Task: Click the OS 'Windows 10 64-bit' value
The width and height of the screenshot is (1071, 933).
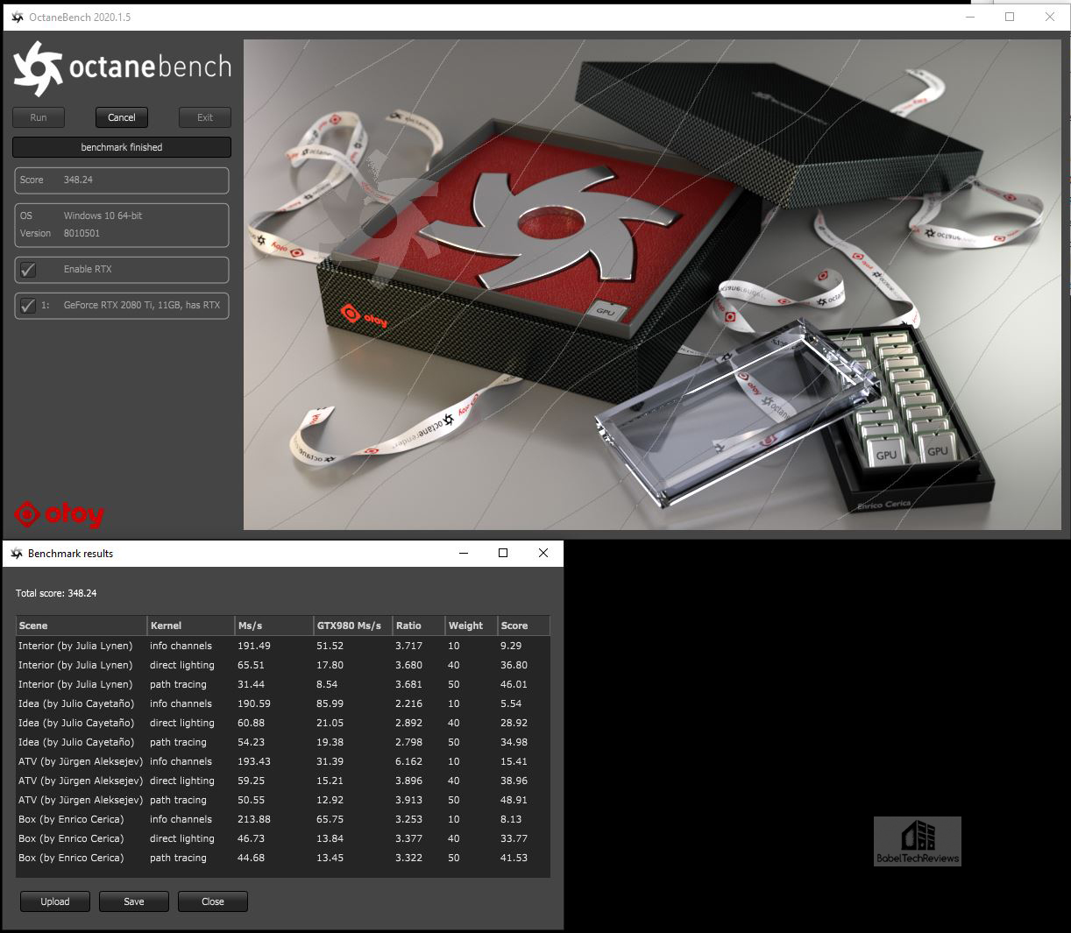Action: click(103, 216)
